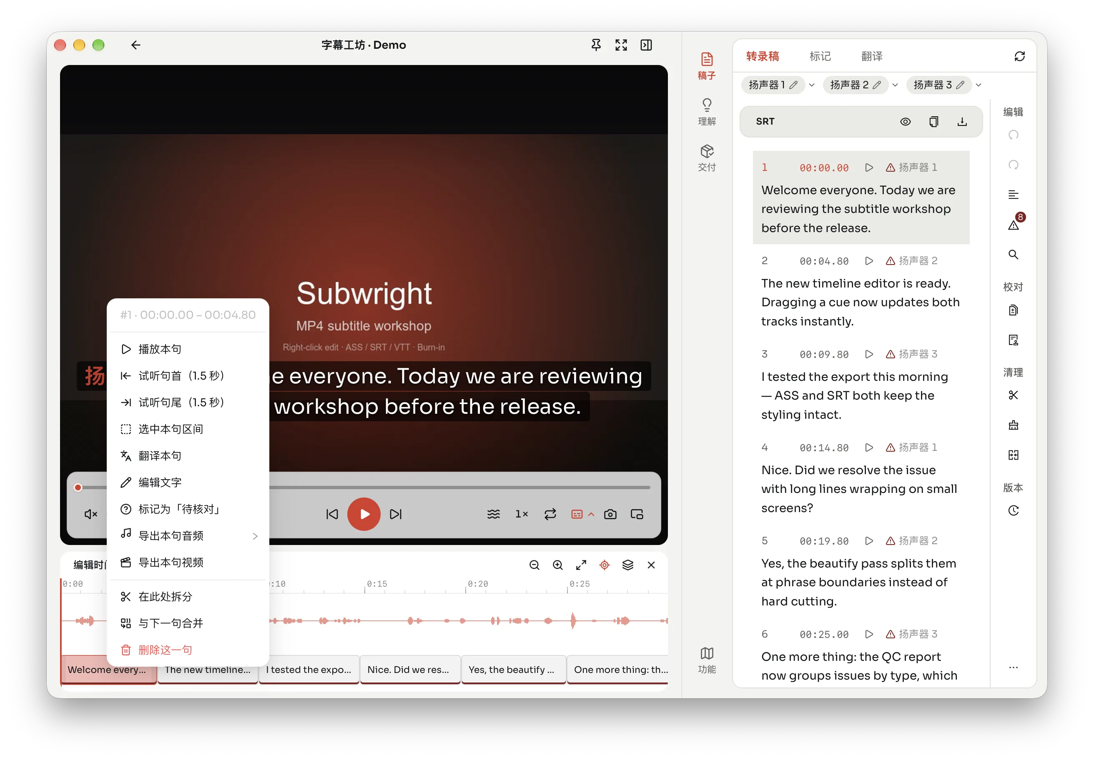
Task: Open search in the transcript toolbar
Action: click(x=1014, y=254)
